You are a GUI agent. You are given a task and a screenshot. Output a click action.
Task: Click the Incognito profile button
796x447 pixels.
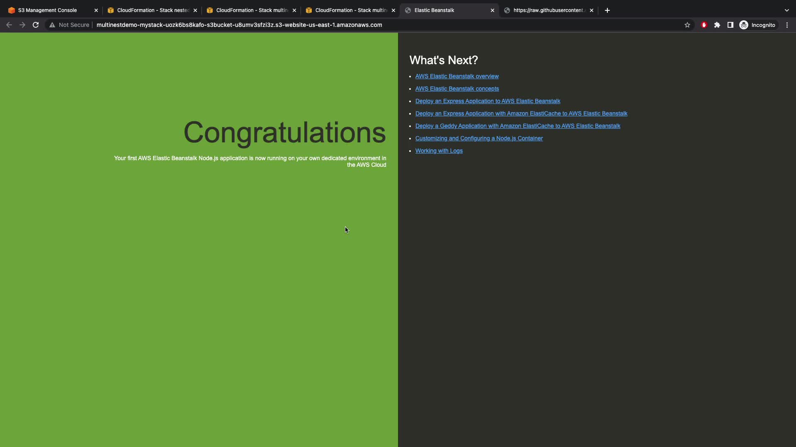pyautogui.click(x=757, y=25)
